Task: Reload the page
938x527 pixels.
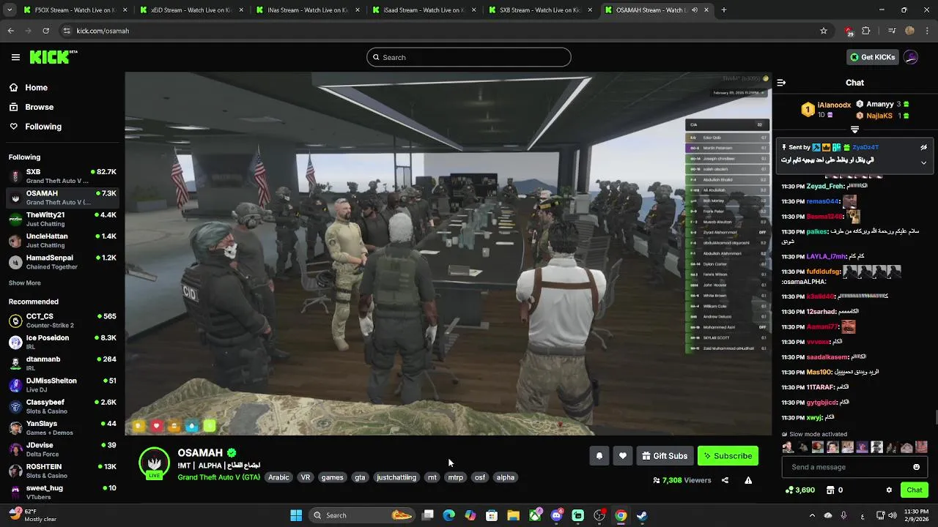Action: point(45,31)
